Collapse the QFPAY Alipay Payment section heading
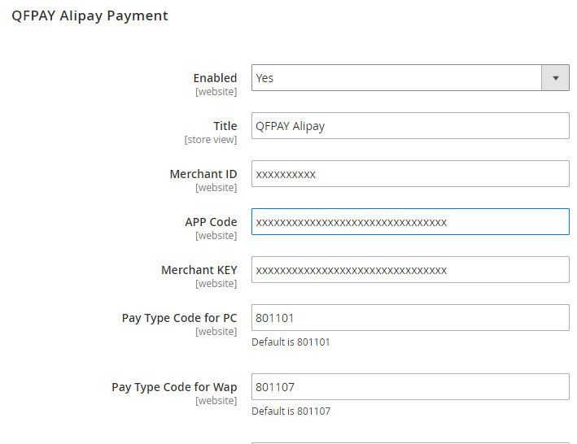 click(90, 15)
